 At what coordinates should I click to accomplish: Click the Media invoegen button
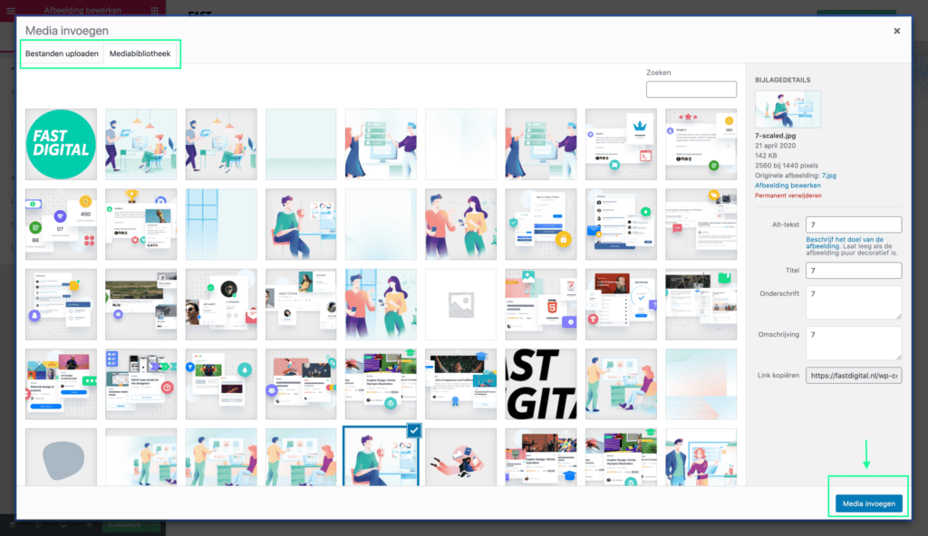pos(868,504)
